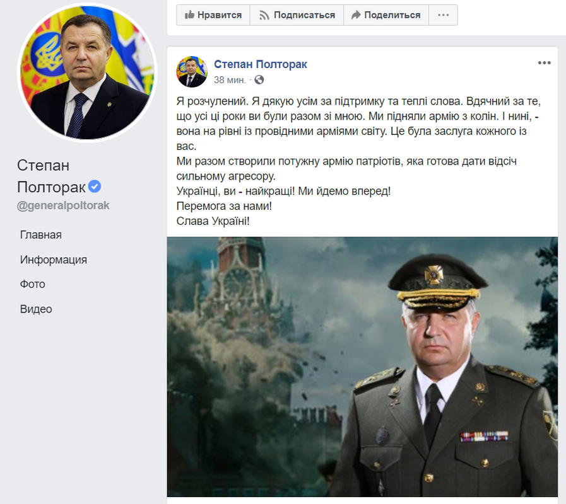The height and width of the screenshot is (504, 566).
Task: Click the blue verified badge icon
Action: [95, 186]
